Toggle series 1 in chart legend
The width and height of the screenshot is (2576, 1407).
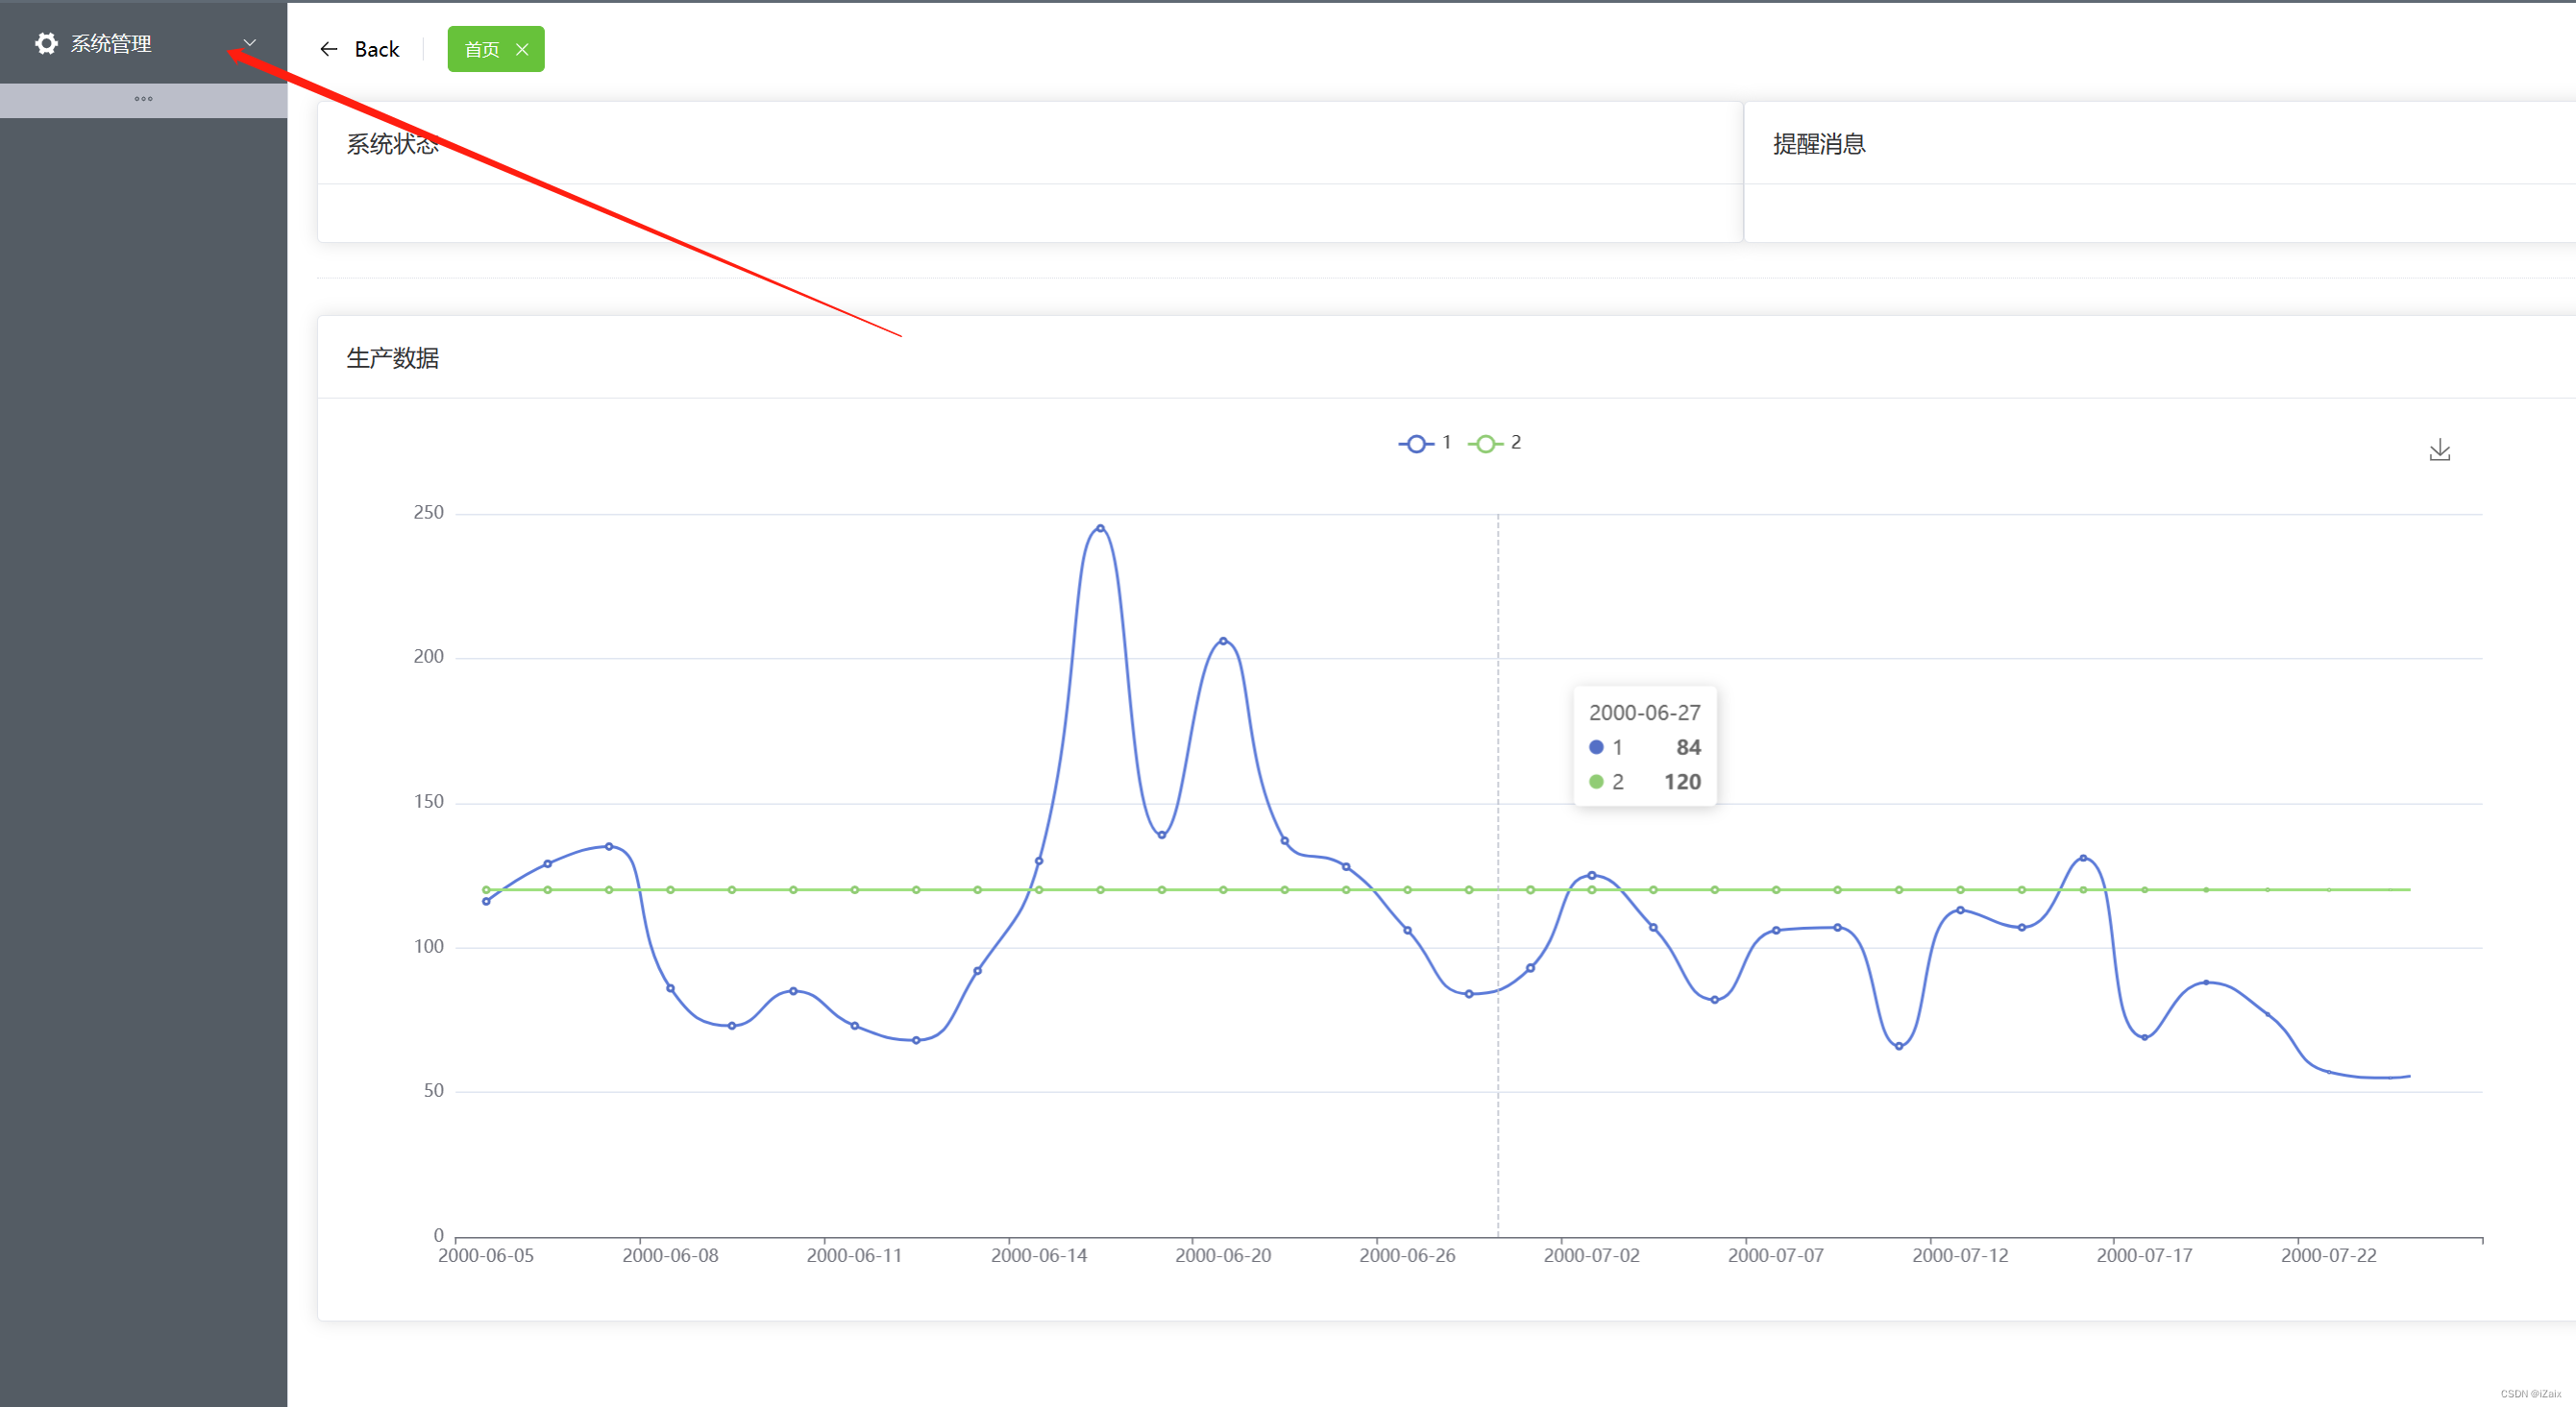coord(1425,443)
